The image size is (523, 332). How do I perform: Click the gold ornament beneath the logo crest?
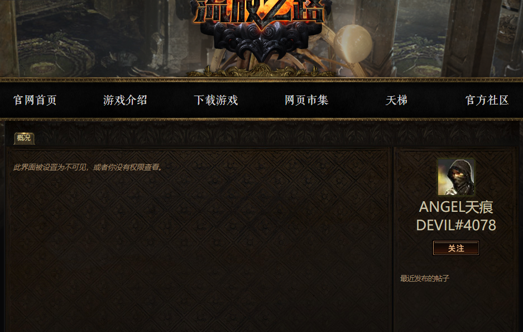pos(261,70)
